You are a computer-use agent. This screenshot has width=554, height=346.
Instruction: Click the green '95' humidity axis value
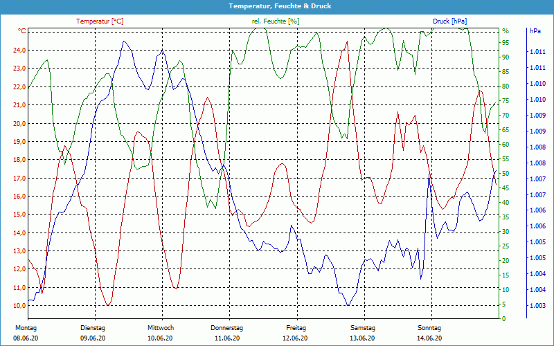click(x=506, y=43)
